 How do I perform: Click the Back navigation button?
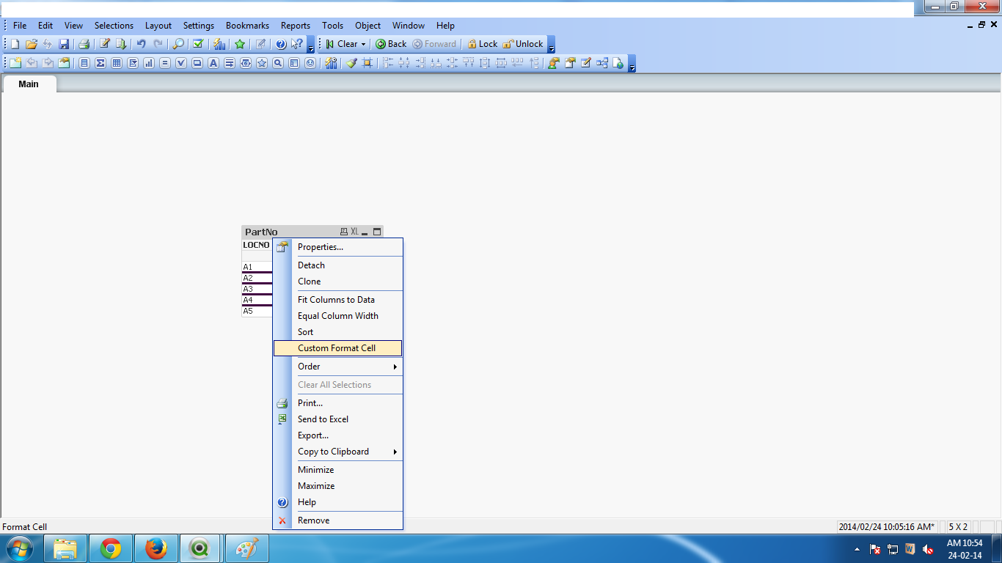click(x=391, y=44)
